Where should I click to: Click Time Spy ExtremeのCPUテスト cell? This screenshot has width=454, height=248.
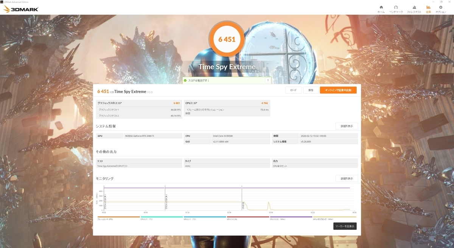pyautogui.click(x=139, y=166)
